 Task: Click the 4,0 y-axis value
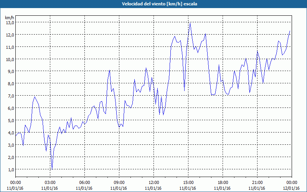(x=12, y=133)
